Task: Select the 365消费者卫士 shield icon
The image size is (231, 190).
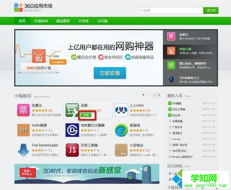Action: pyautogui.click(x=171, y=79)
